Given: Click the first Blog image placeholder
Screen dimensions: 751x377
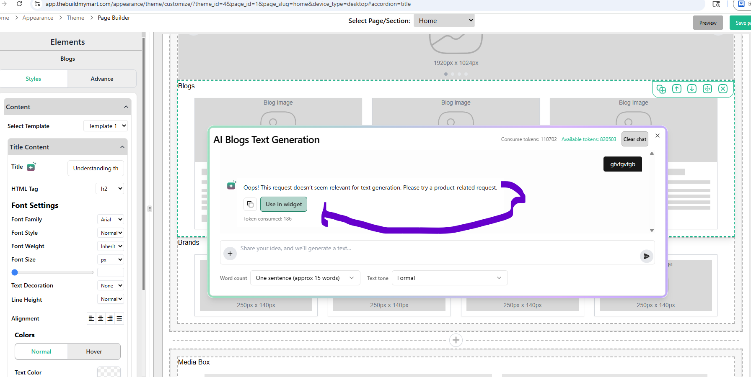Looking at the screenshot, I should click(278, 112).
